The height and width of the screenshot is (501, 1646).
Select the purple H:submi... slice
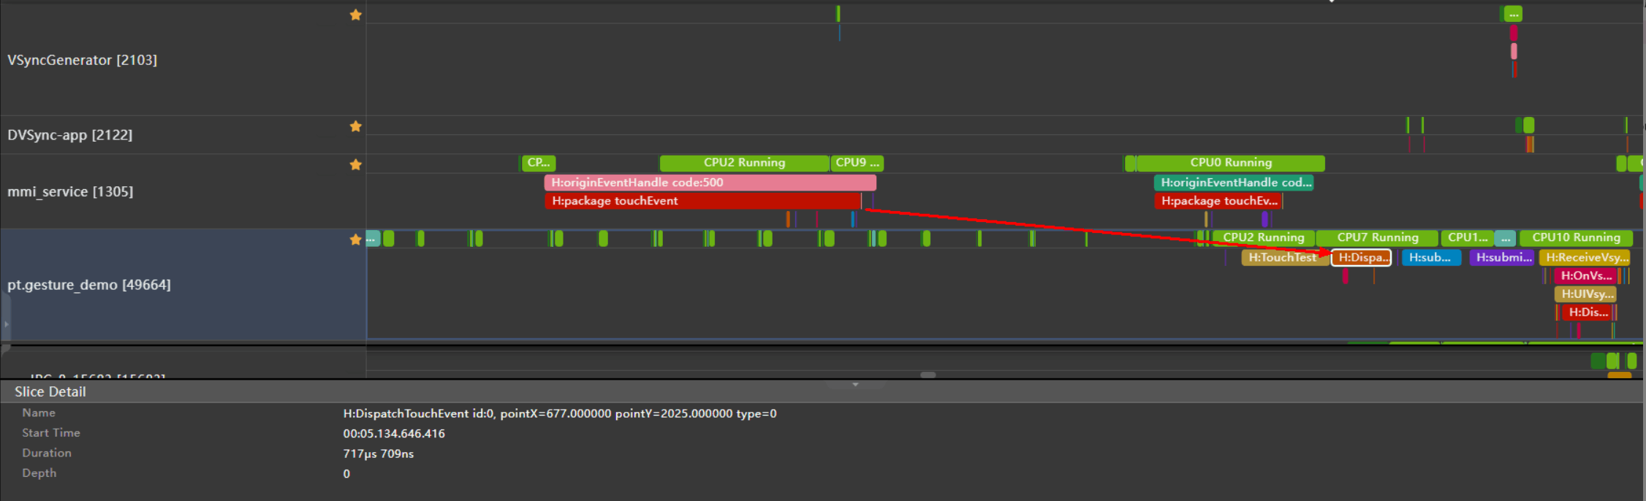[x=1501, y=258]
